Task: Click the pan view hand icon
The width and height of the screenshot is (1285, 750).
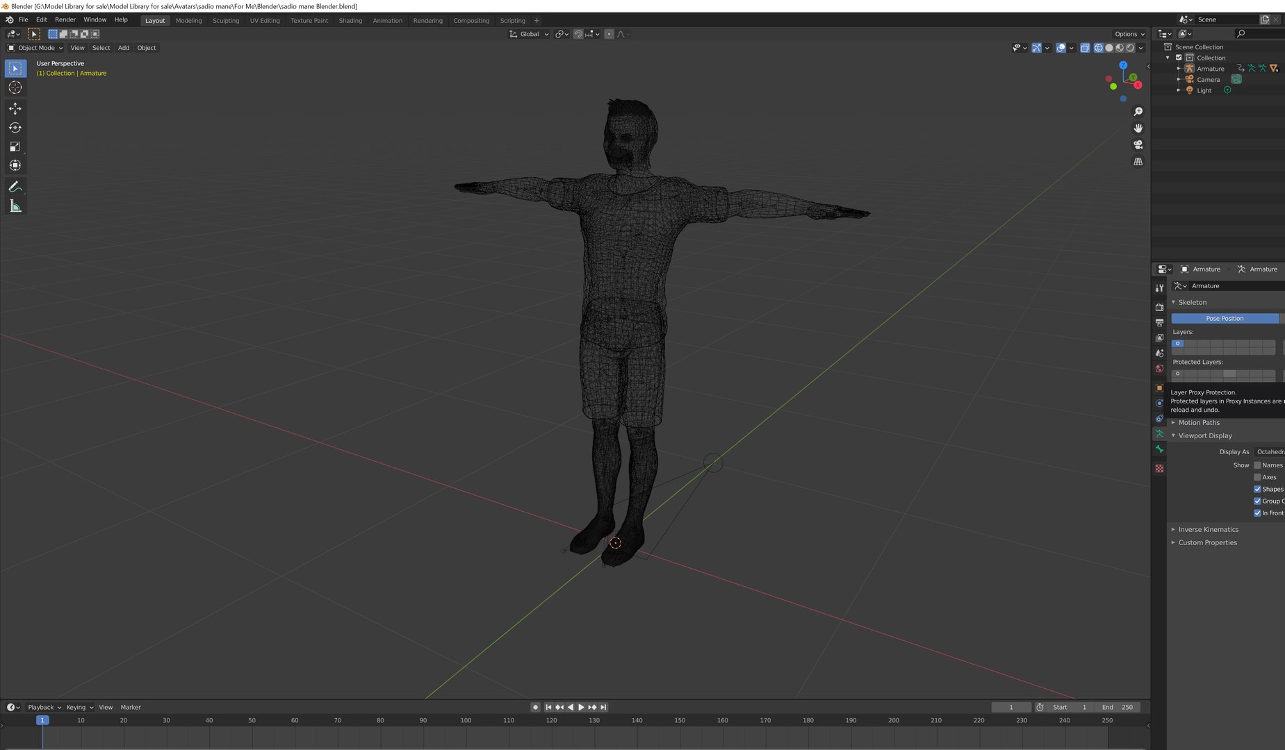Action: click(x=1138, y=128)
